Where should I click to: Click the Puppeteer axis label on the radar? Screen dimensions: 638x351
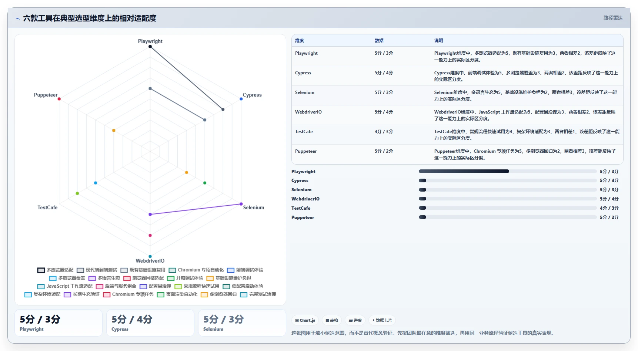point(46,95)
